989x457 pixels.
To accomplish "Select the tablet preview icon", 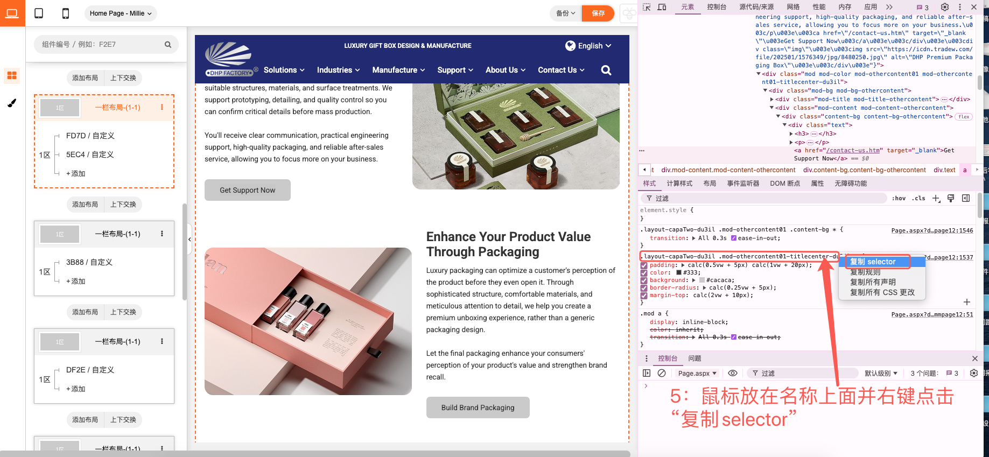I will [x=39, y=13].
